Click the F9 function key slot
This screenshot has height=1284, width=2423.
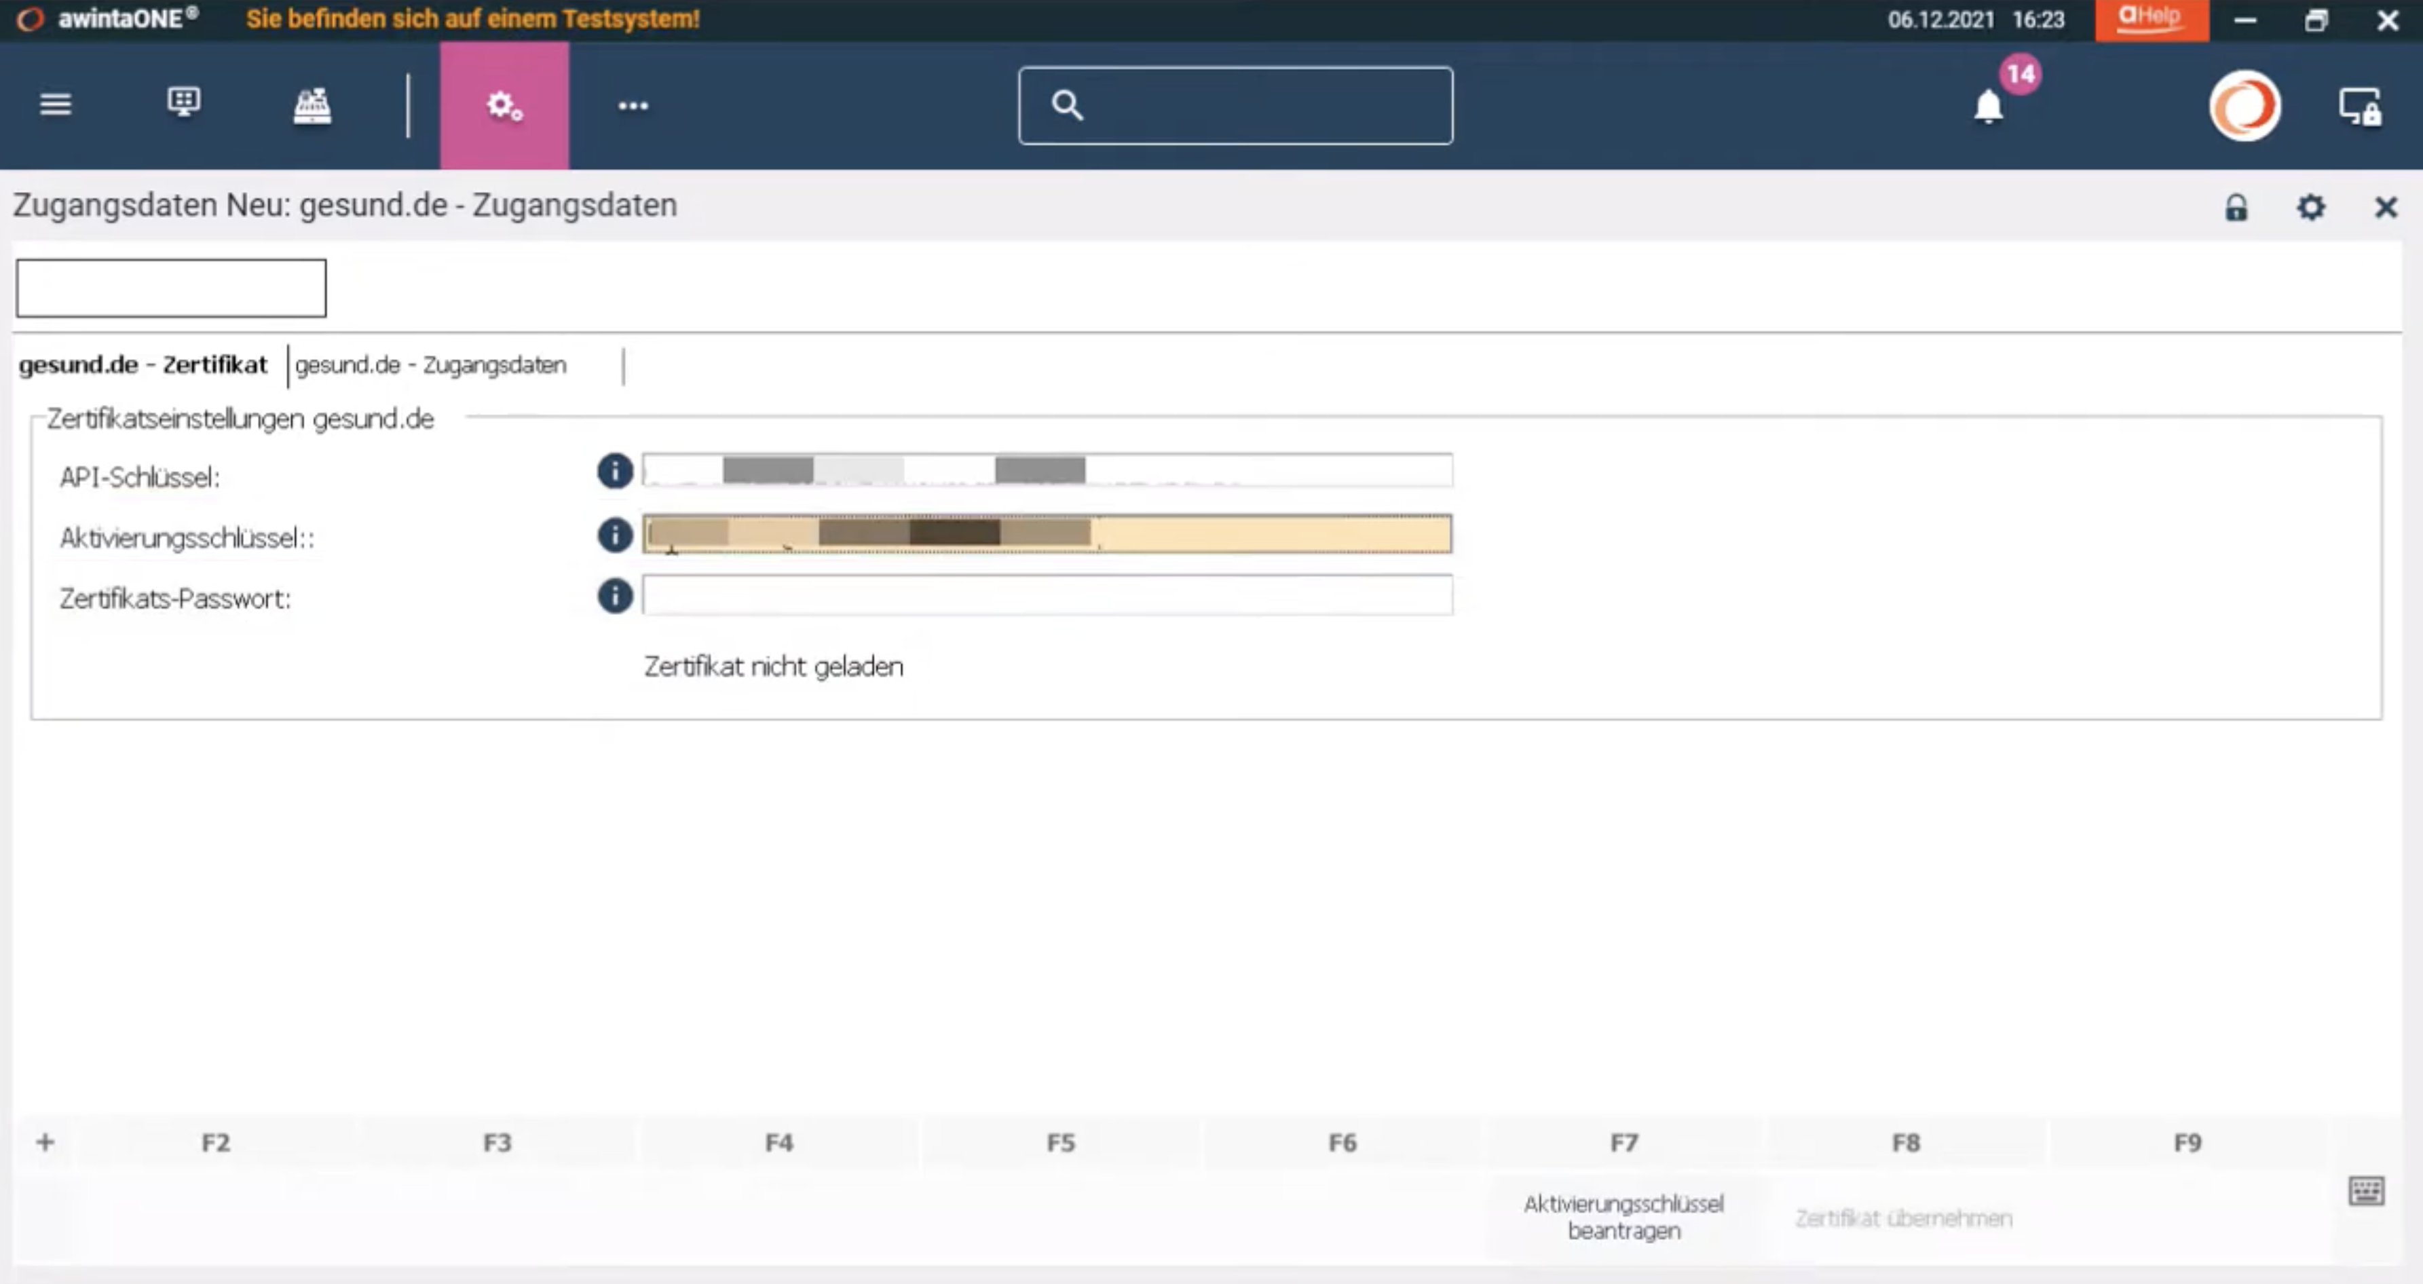(x=2188, y=1143)
